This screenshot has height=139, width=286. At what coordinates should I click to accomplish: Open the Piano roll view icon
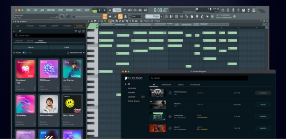pyautogui.click(x=171, y=17)
